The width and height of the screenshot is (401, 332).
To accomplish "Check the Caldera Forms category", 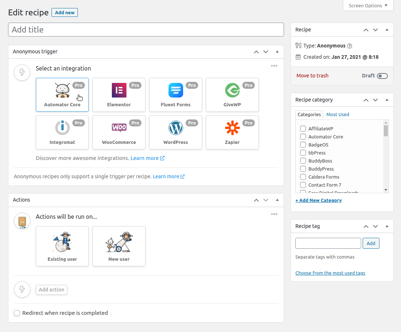I will click(303, 177).
